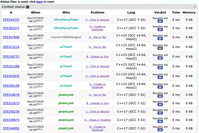Open H - Create or Duplicate by HPnotHarryPotter
199x133 pixels.
tap(97, 28)
